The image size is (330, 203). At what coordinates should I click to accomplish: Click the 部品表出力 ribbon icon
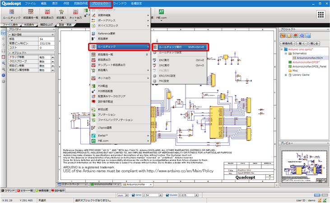[x=47, y=12]
